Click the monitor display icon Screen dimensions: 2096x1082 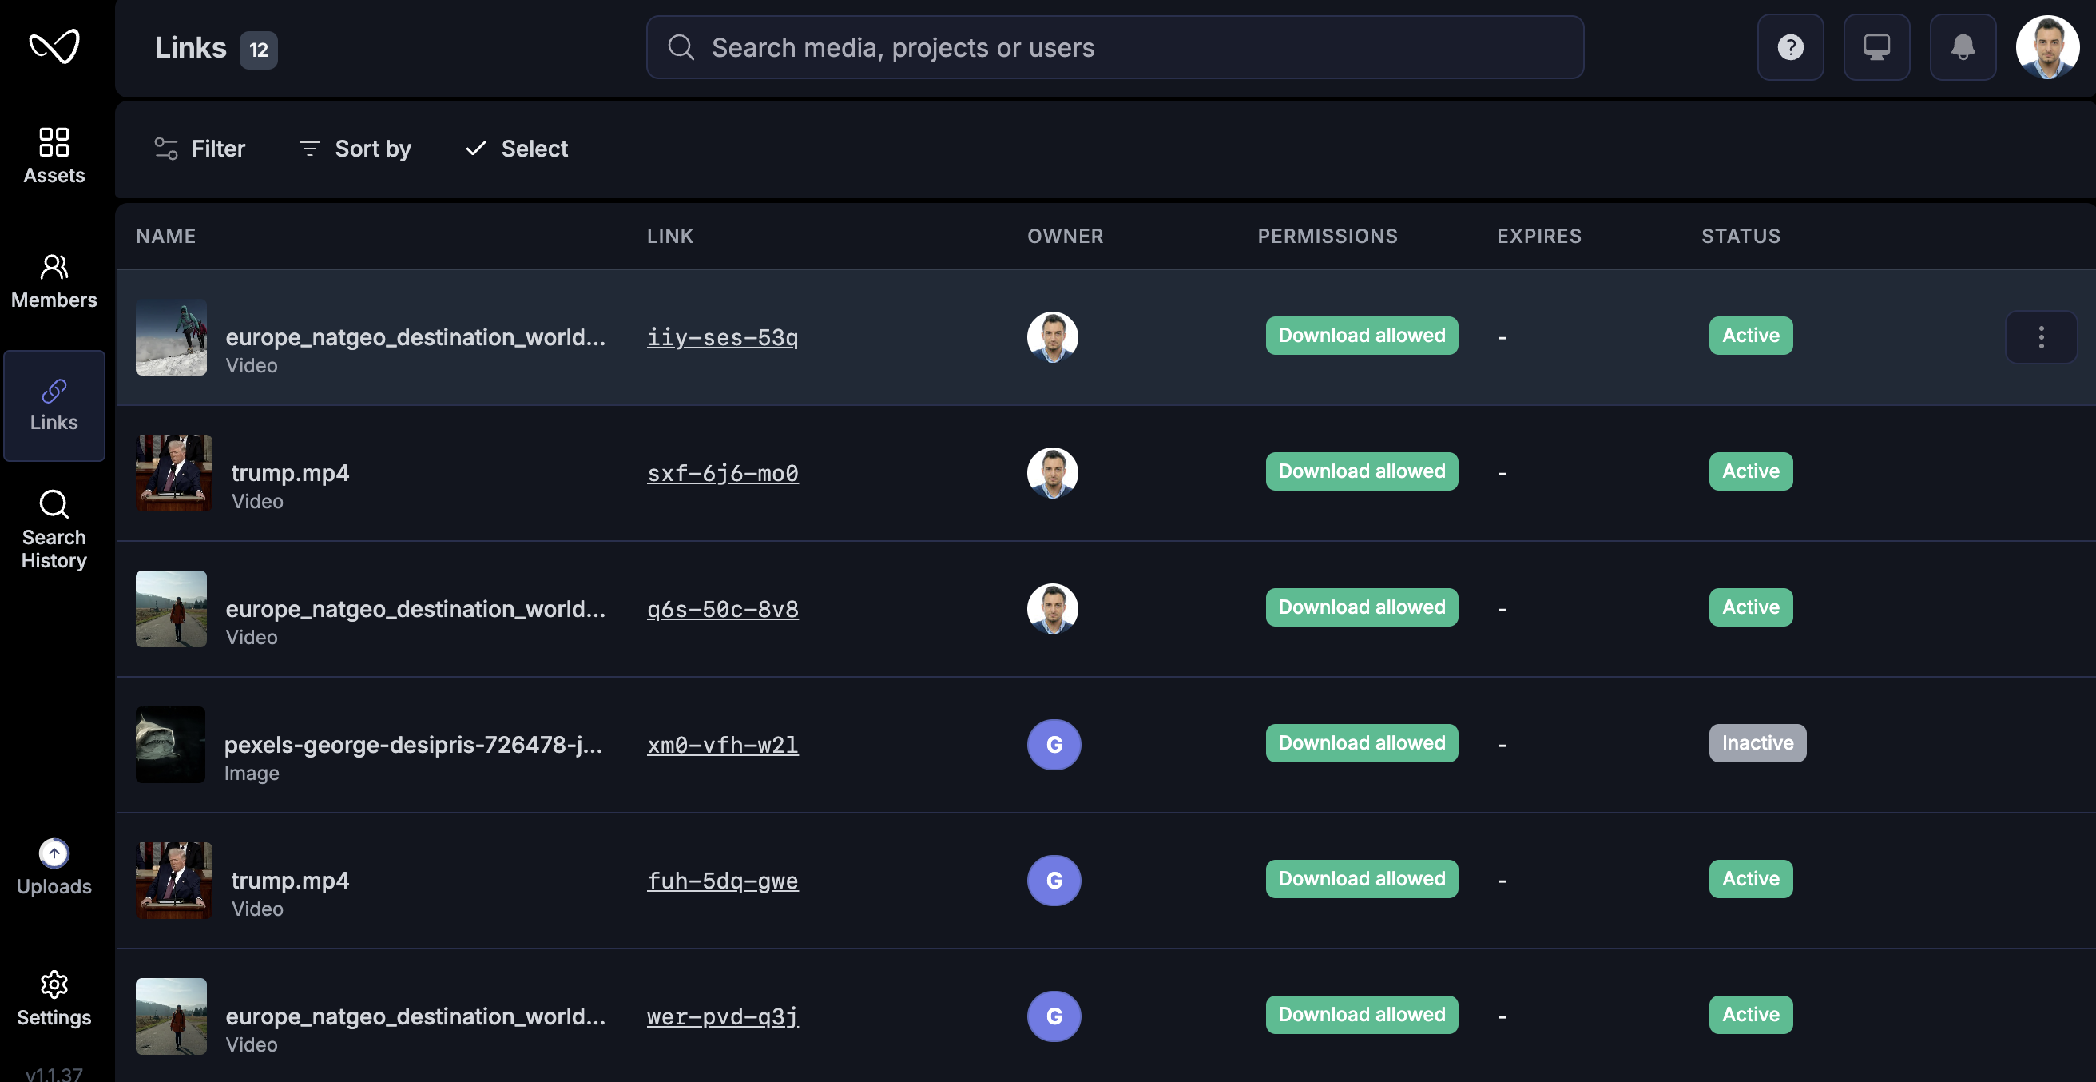[x=1876, y=47]
